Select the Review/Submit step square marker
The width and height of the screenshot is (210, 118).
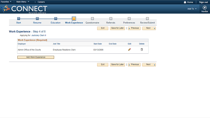coord(147,18)
